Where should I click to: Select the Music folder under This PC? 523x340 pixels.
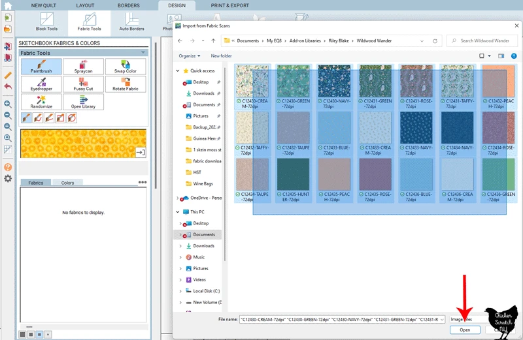(x=199, y=257)
